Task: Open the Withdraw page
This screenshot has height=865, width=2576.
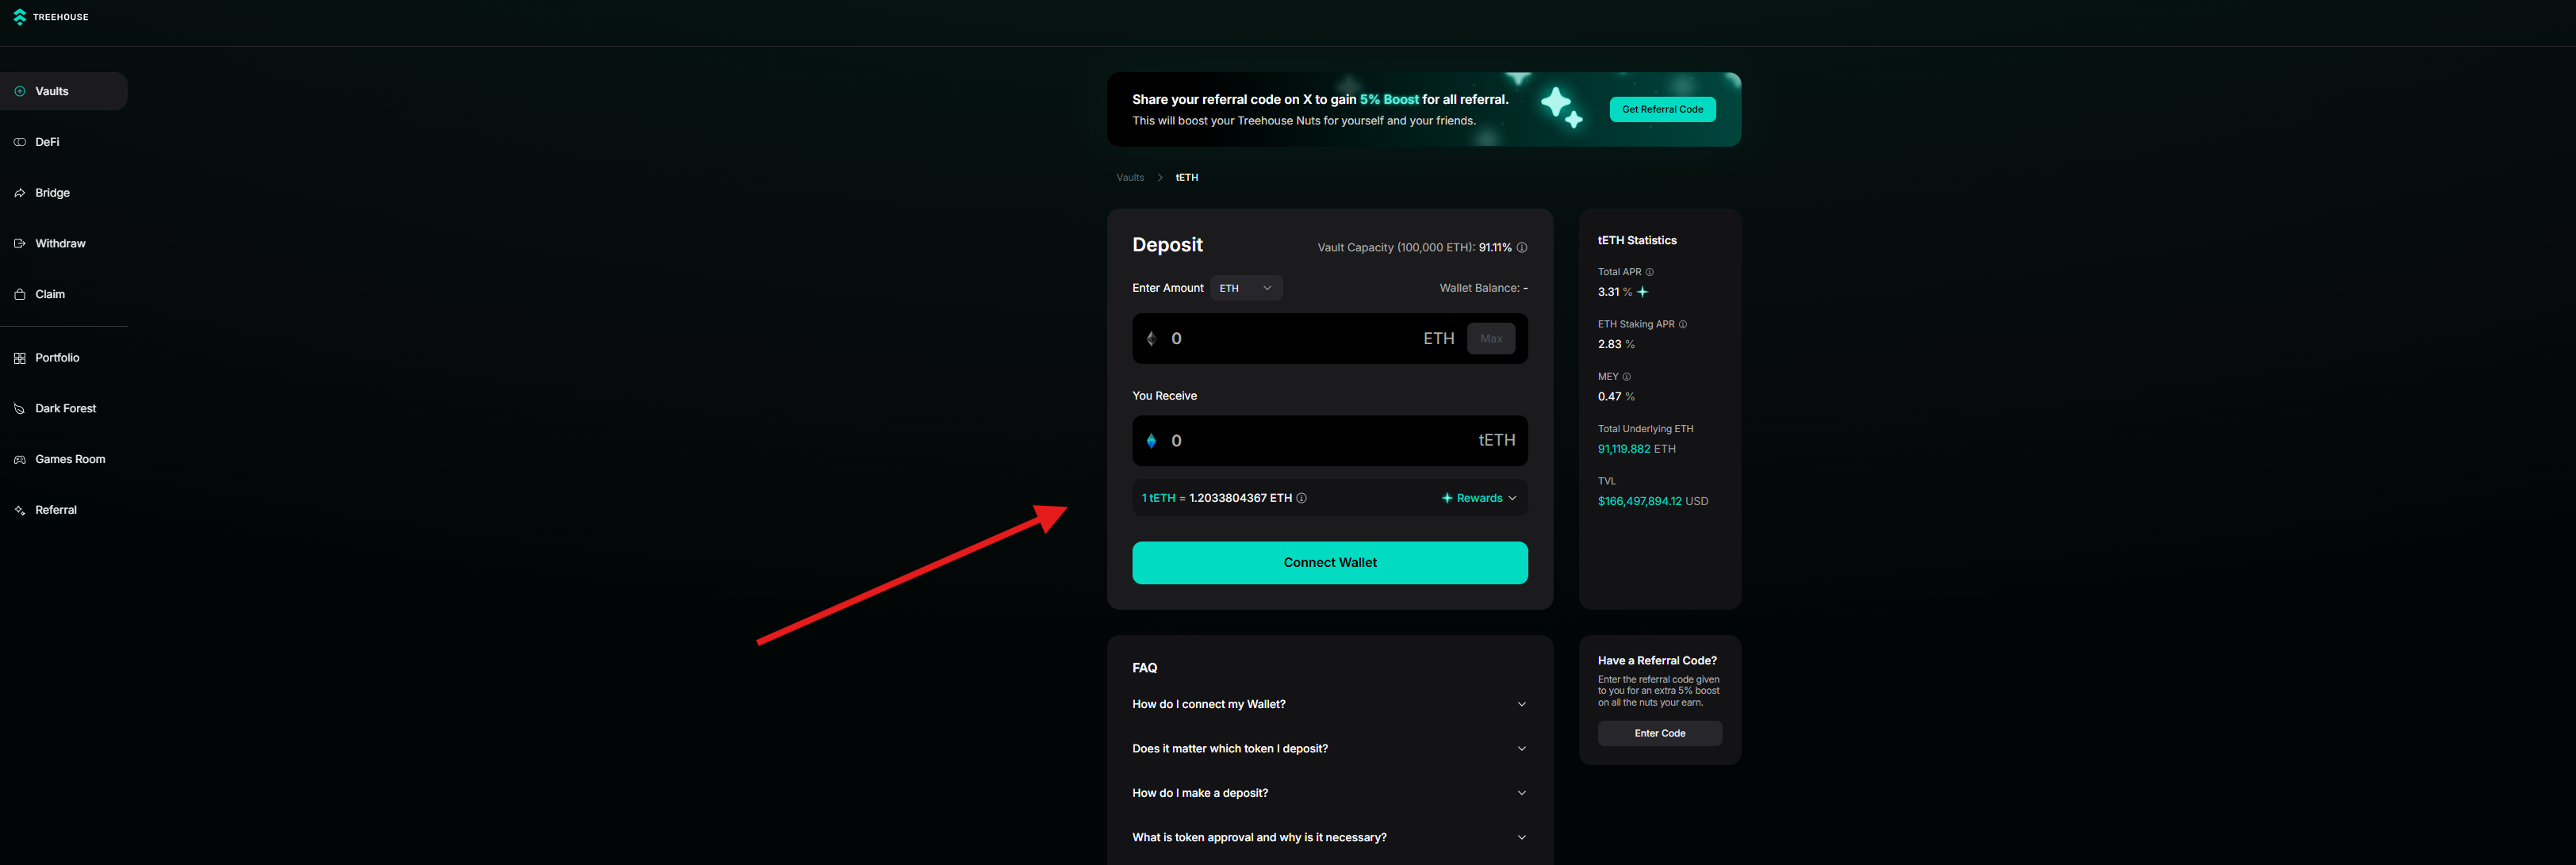Action: click(64, 244)
